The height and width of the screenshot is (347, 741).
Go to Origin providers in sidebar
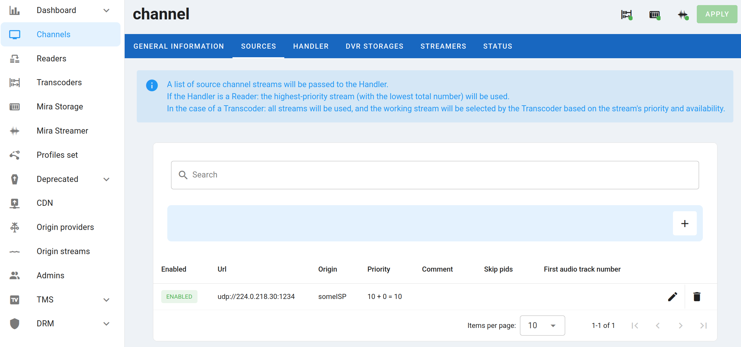point(65,227)
